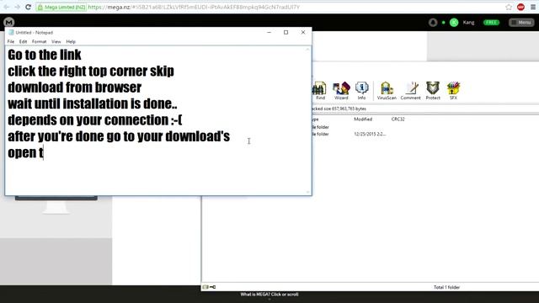This screenshot has height=303, width=539.
Task: Bookmark this page with the star
Action: point(509,7)
